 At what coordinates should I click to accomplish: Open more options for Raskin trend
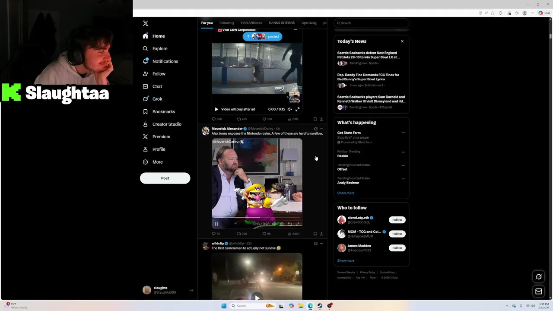(x=404, y=152)
